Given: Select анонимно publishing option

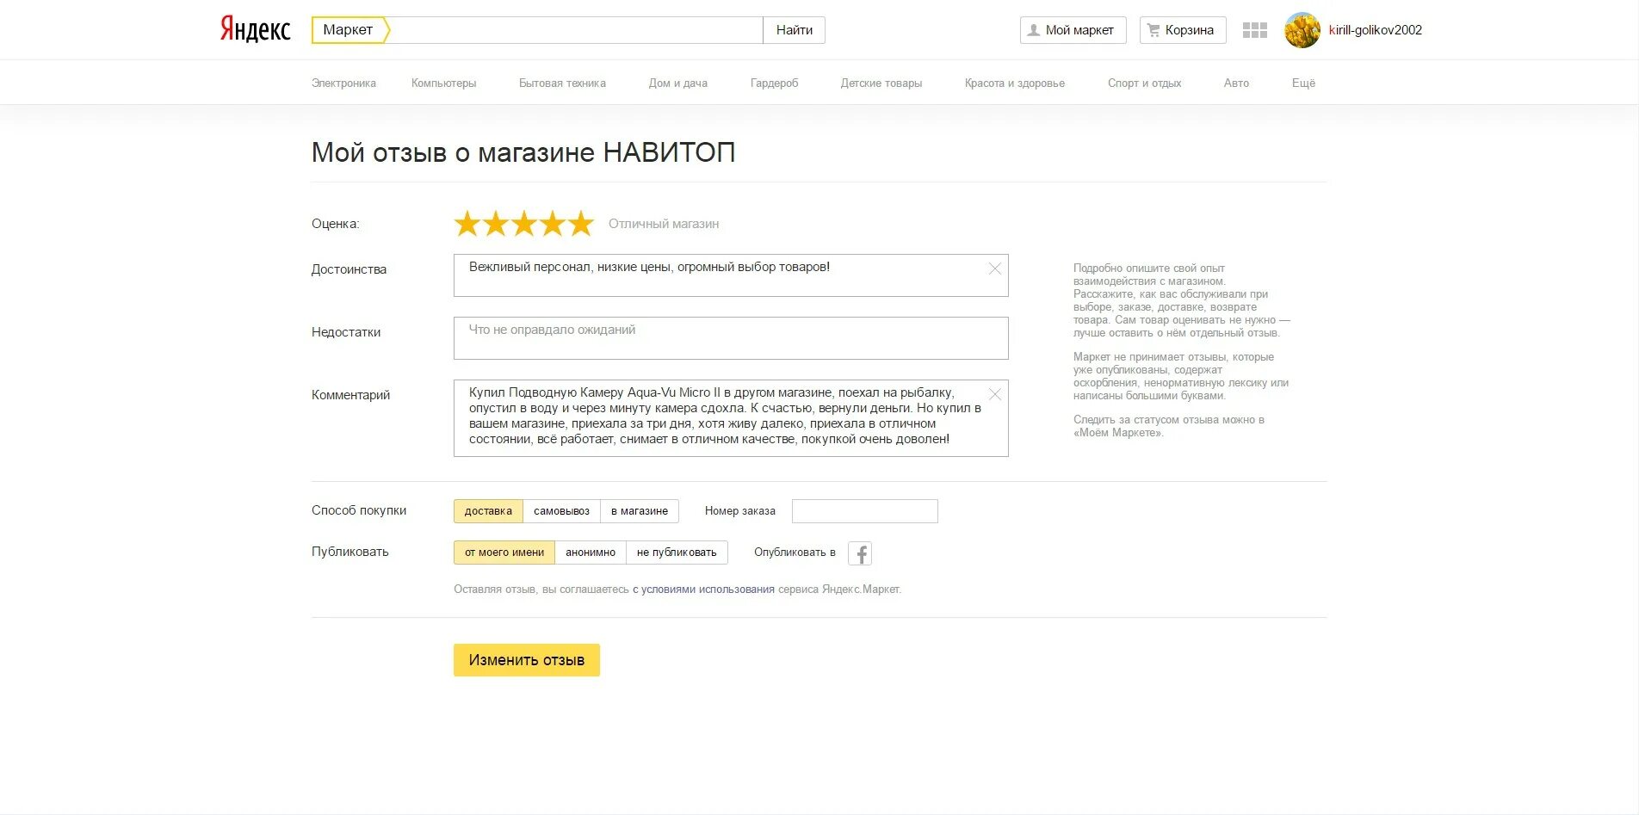Looking at the screenshot, I should point(591,553).
